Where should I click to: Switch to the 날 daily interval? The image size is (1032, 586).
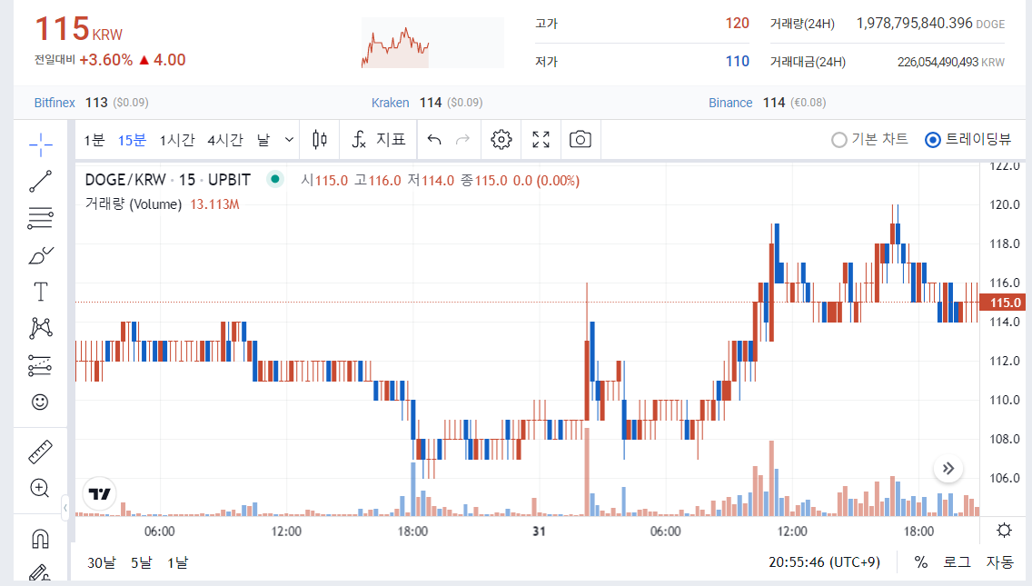pyautogui.click(x=263, y=140)
